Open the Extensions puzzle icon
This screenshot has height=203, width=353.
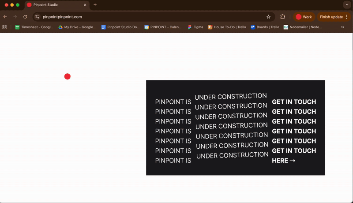[x=282, y=17]
